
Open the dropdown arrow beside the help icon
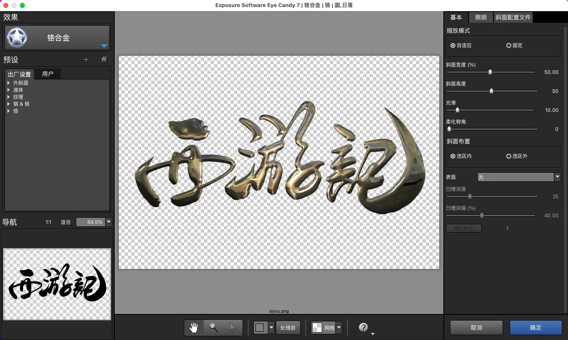point(373,334)
